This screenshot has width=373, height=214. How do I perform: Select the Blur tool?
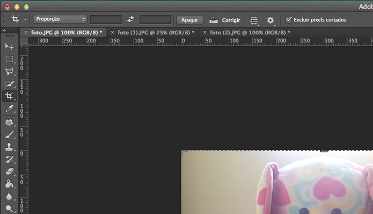(x=9, y=196)
